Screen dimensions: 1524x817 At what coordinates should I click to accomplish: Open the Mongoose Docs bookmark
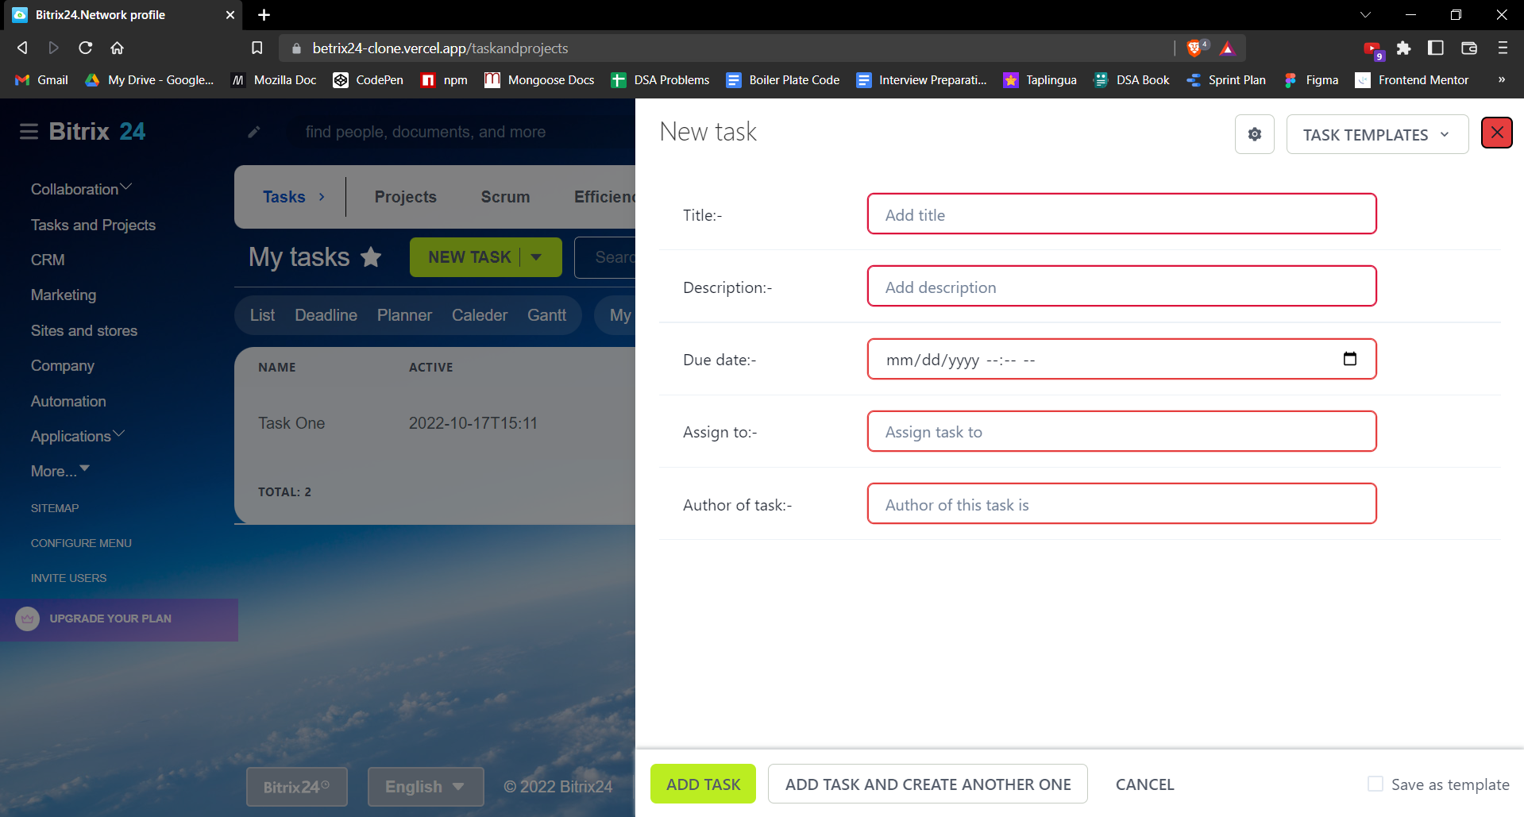click(539, 80)
